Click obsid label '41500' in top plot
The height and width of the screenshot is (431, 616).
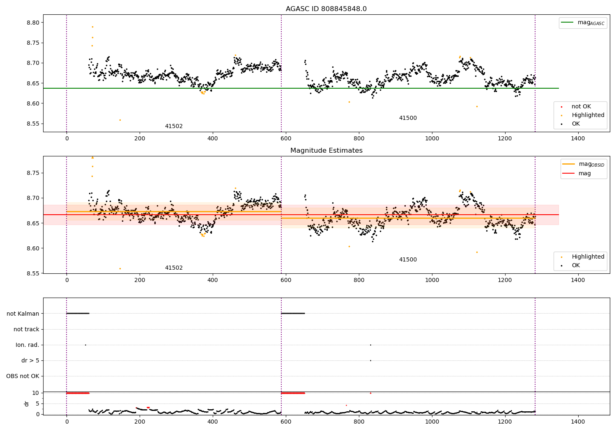pos(408,118)
